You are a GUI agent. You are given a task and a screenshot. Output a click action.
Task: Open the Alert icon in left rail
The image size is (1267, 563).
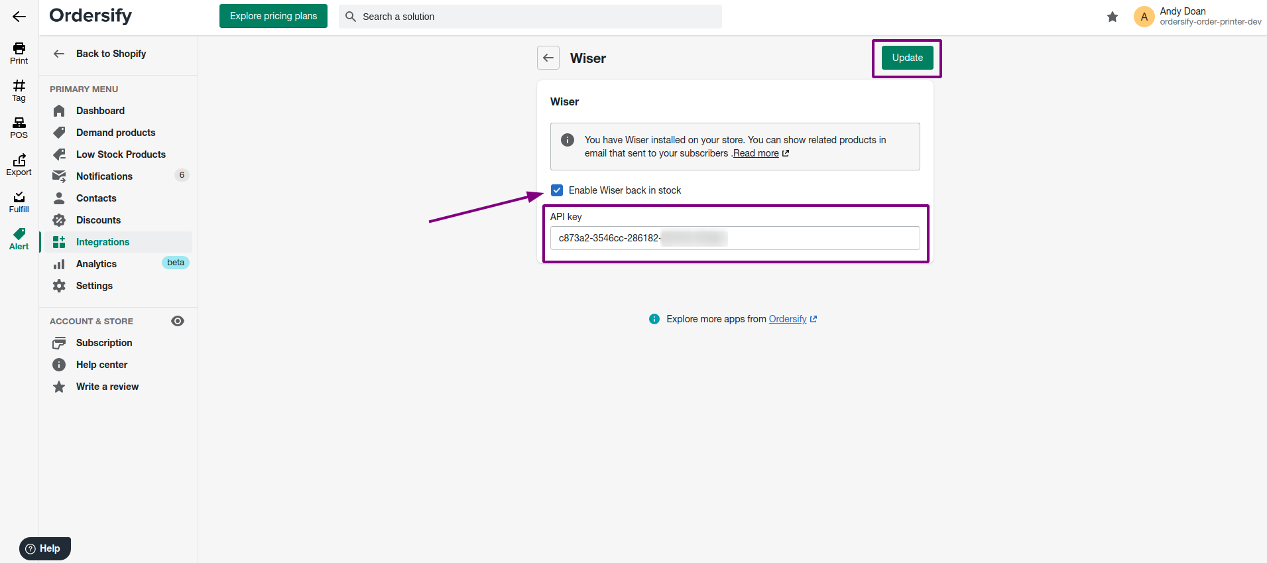pos(19,239)
